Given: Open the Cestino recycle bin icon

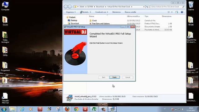Looking at the screenshot, I should pos(191,6).
